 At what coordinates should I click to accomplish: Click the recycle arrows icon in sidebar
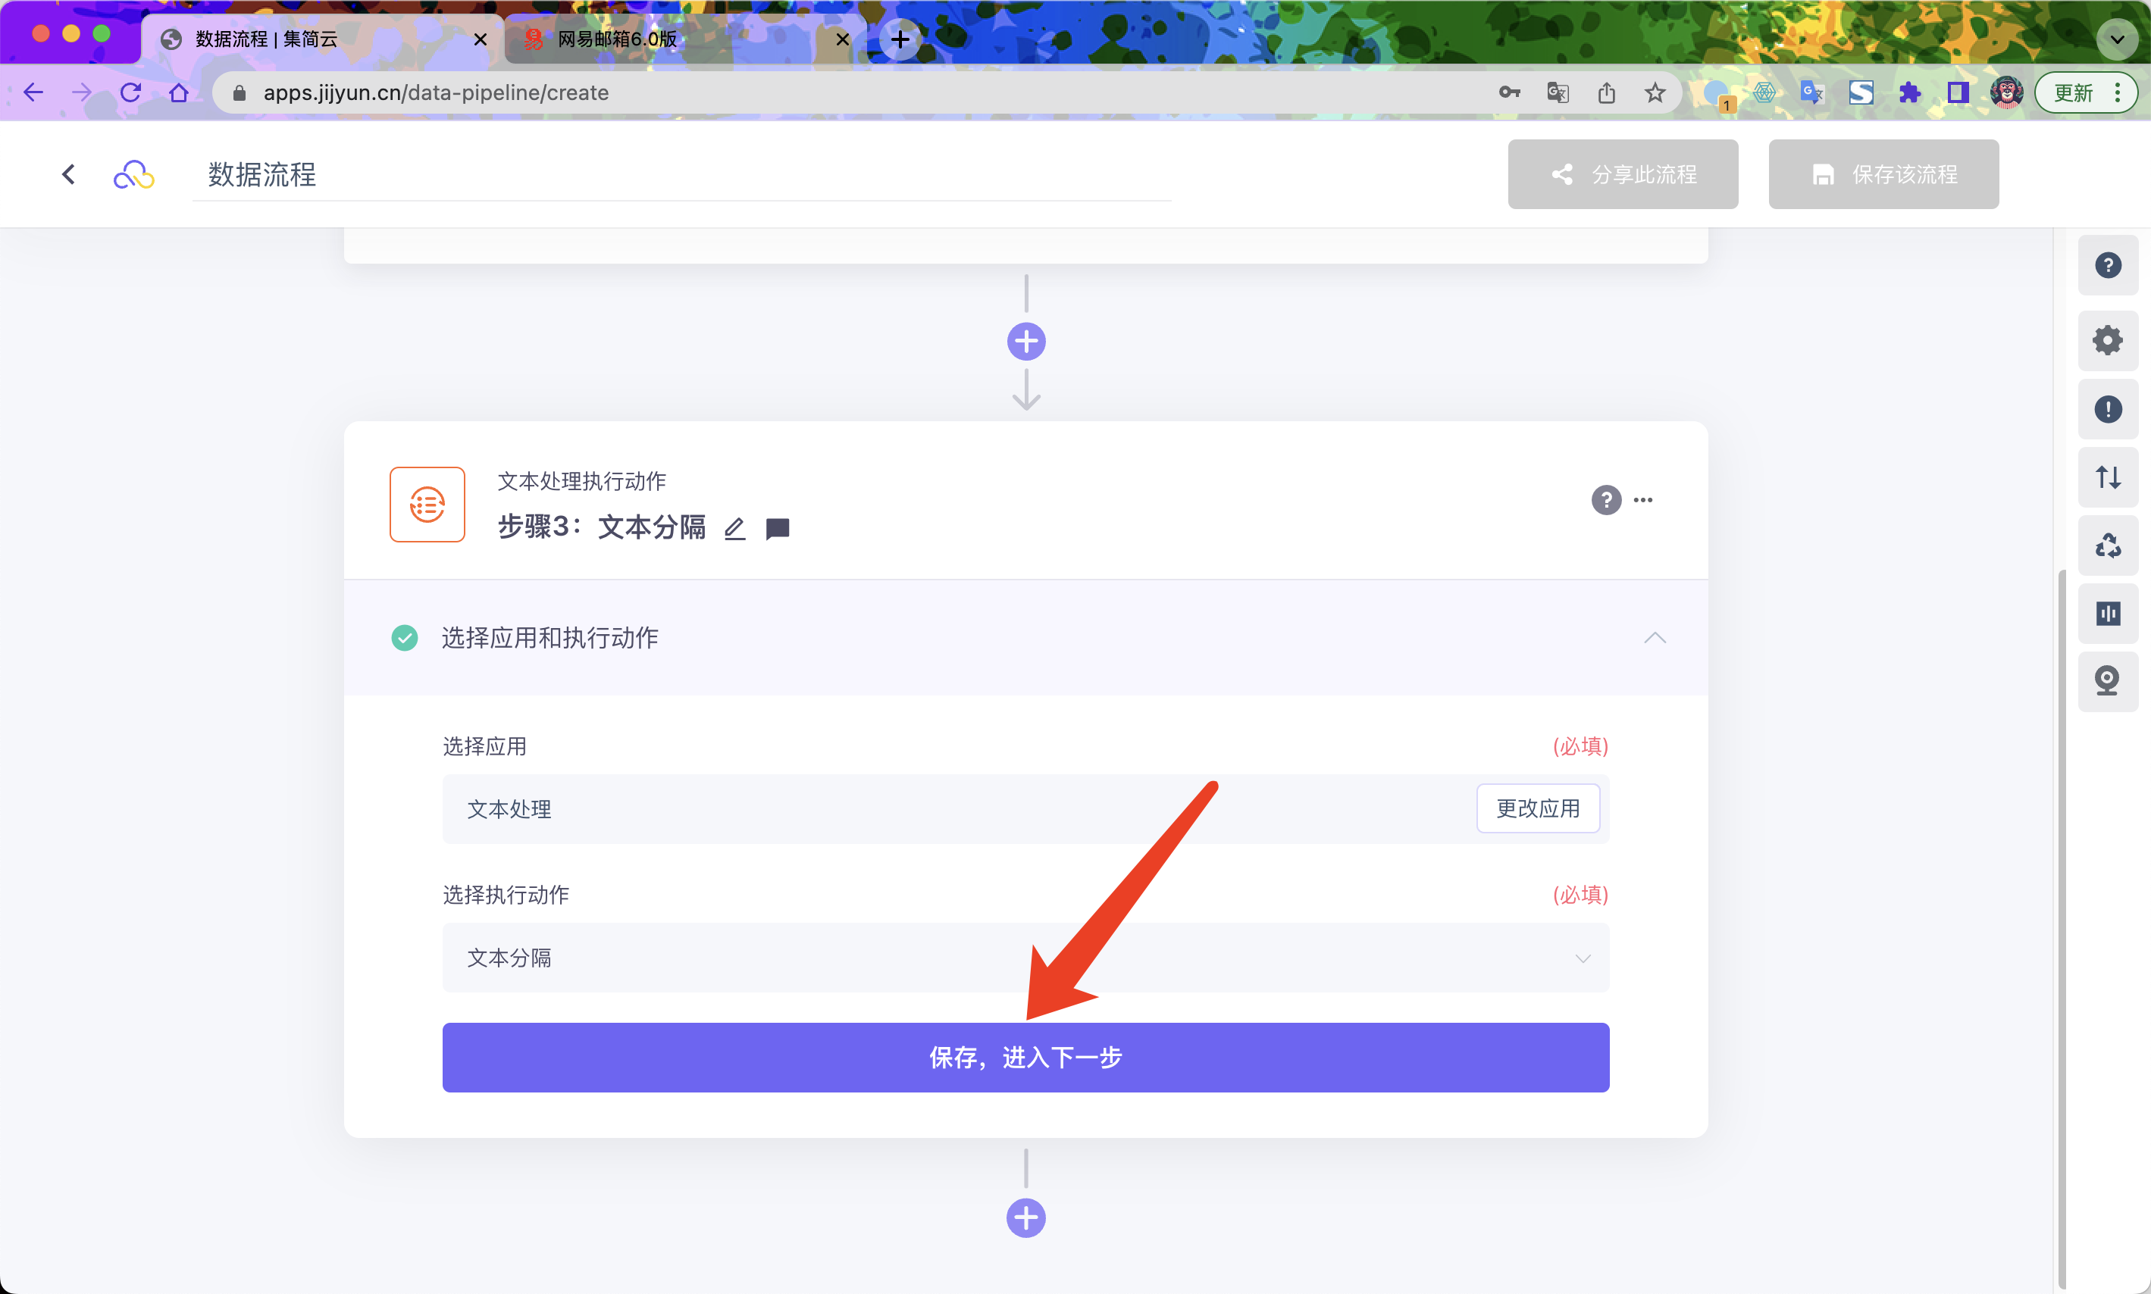[2107, 545]
